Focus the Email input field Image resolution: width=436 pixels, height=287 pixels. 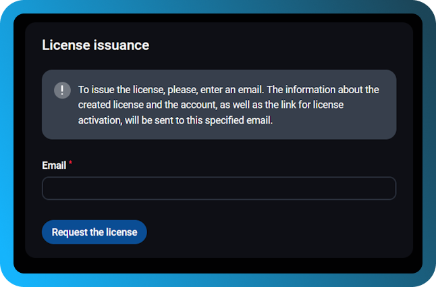click(x=219, y=188)
